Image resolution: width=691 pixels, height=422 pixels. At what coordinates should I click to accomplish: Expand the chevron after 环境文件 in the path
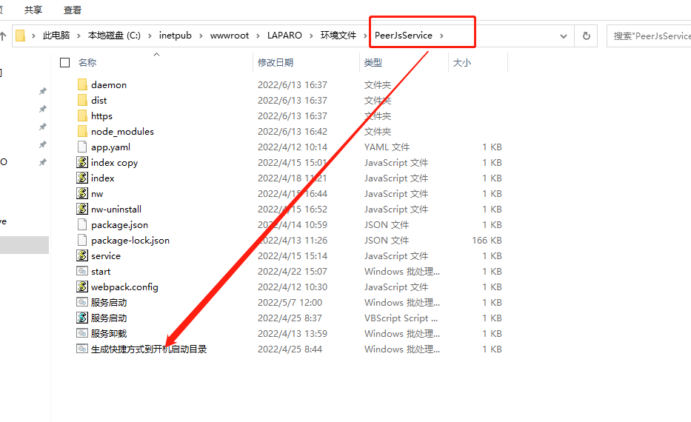point(365,36)
